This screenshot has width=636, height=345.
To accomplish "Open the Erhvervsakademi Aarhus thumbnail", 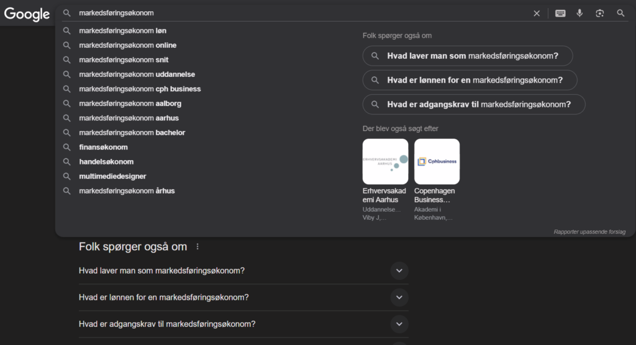I will [385, 161].
